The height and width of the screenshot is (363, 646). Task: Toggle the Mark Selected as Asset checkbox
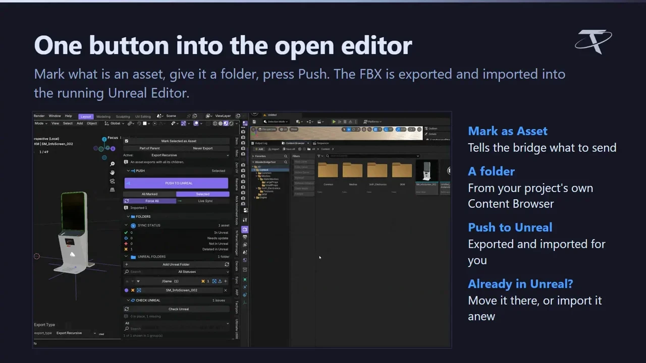pyautogui.click(x=127, y=141)
